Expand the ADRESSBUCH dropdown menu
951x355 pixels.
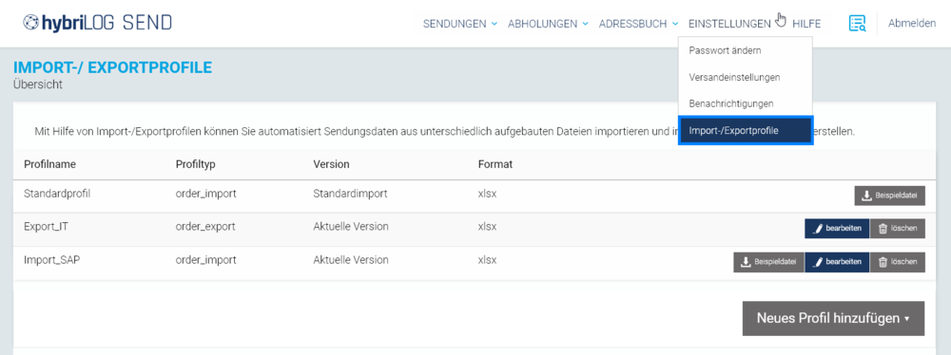pos(638,24)
